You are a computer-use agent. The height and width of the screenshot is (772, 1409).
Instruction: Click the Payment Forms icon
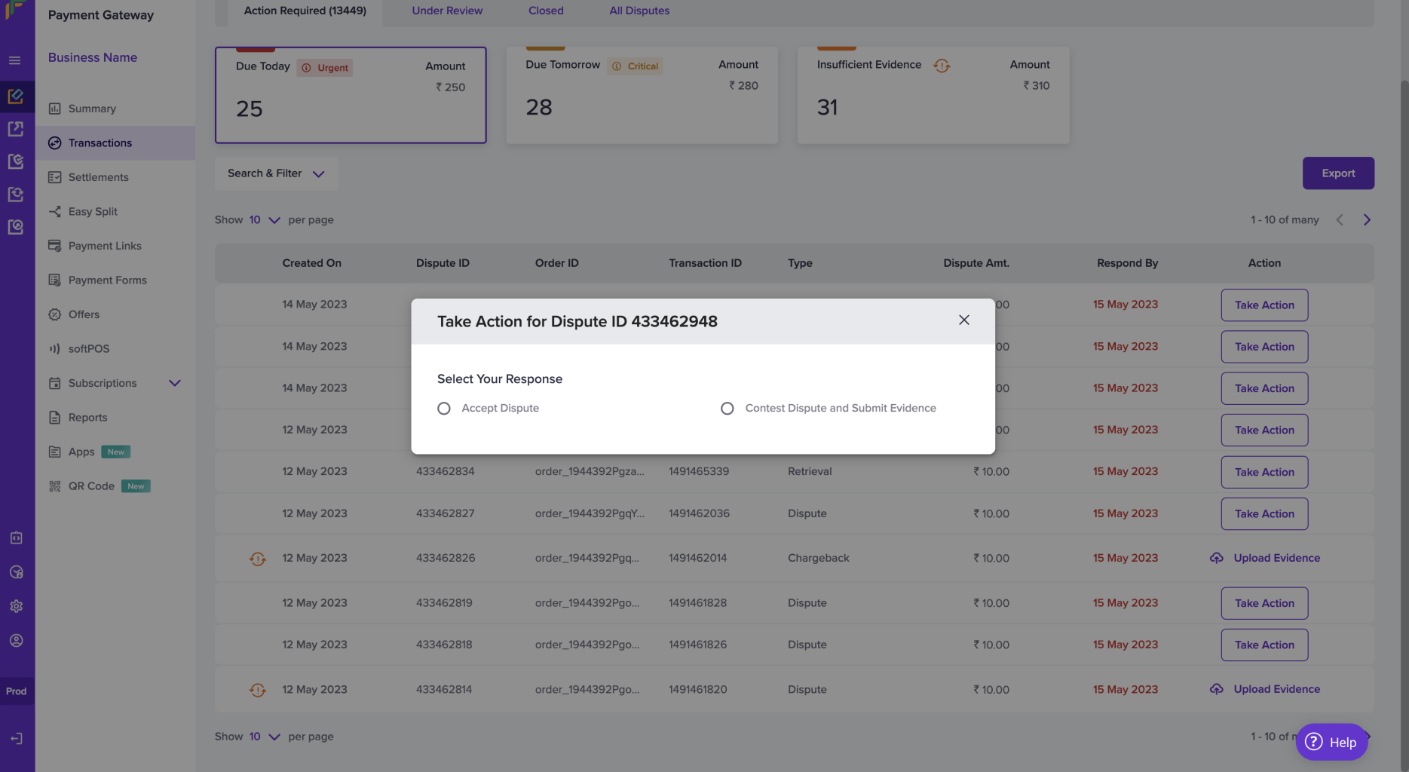click(x=54, y=280)
